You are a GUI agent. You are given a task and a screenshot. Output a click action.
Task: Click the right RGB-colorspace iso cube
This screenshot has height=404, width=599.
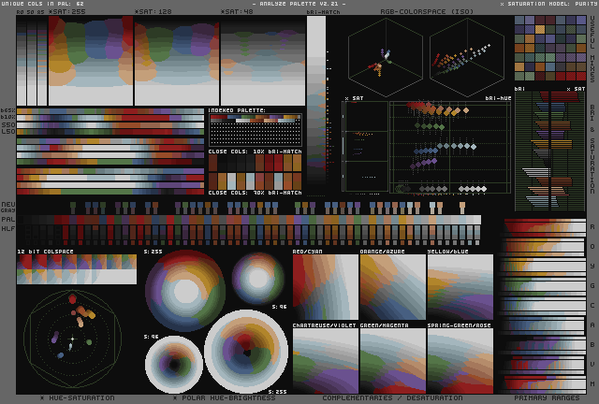click(466, 58)
